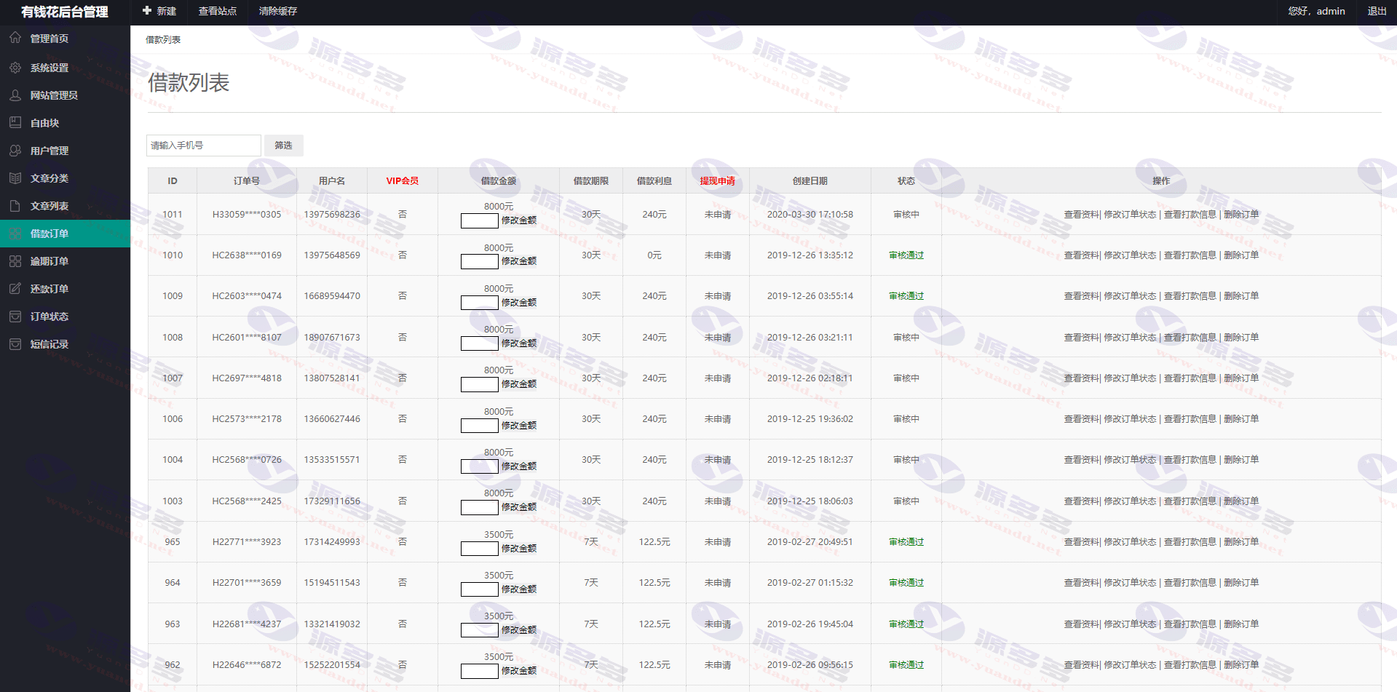Click the plus icon beside 新建

(147, 11)
